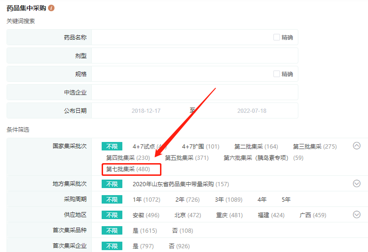Open the end date 2022-07-18 picker

[252, 110]
